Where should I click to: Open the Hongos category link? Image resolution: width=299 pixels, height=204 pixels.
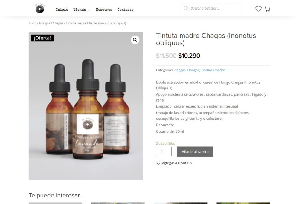click(193, 70)
